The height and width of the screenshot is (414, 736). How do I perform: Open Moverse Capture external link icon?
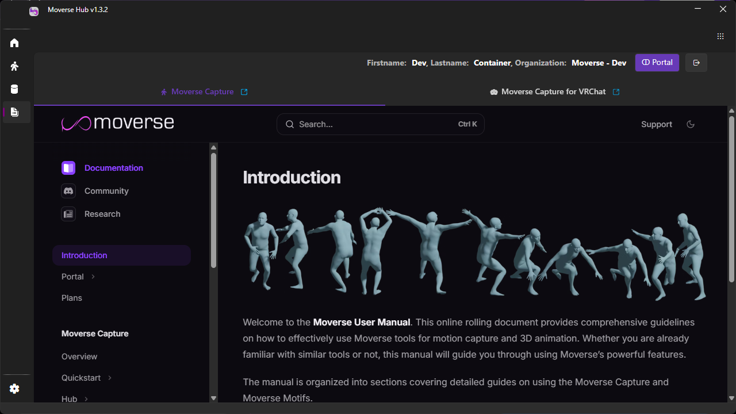point(244,92)
